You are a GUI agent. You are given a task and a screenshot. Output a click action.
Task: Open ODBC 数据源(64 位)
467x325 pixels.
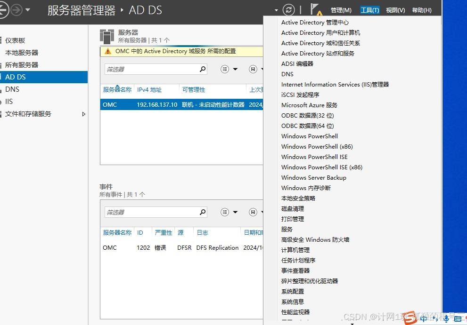click(x=308, y=126)
